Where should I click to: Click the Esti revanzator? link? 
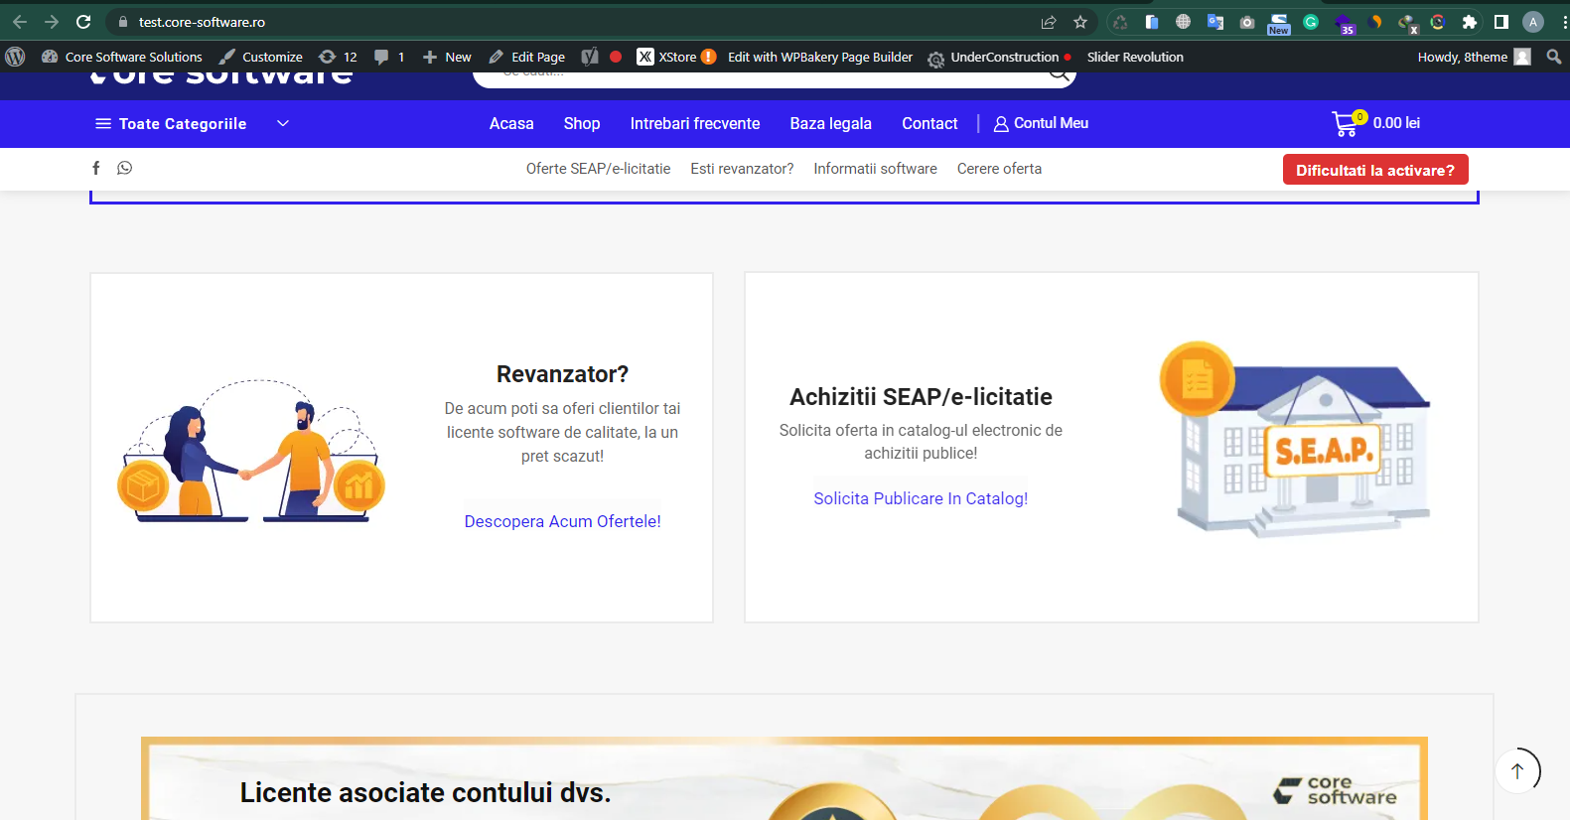742,169
